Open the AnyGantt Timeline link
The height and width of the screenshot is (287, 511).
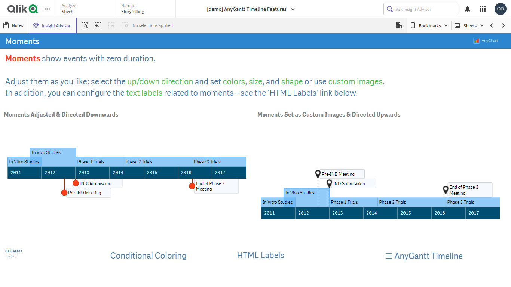pyautogui.click(x=424, y=256)
